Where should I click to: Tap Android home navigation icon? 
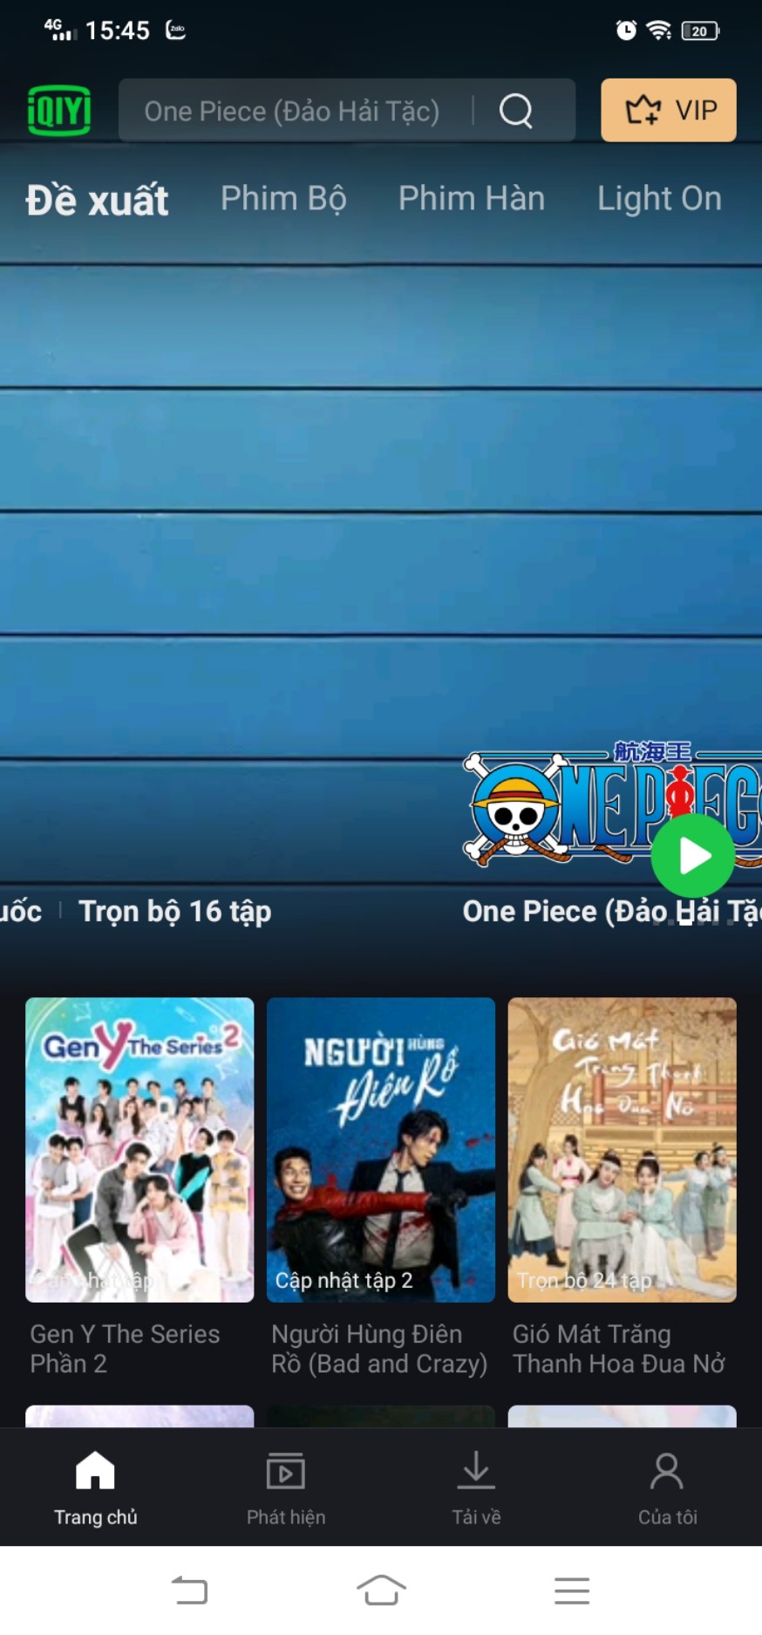coord(381,1590)
